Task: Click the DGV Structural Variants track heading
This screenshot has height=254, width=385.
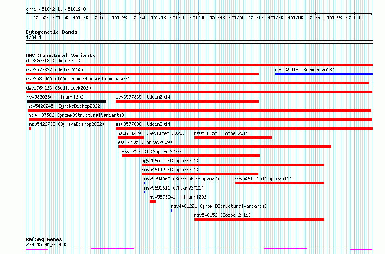Action: click(x=61, y=55)
